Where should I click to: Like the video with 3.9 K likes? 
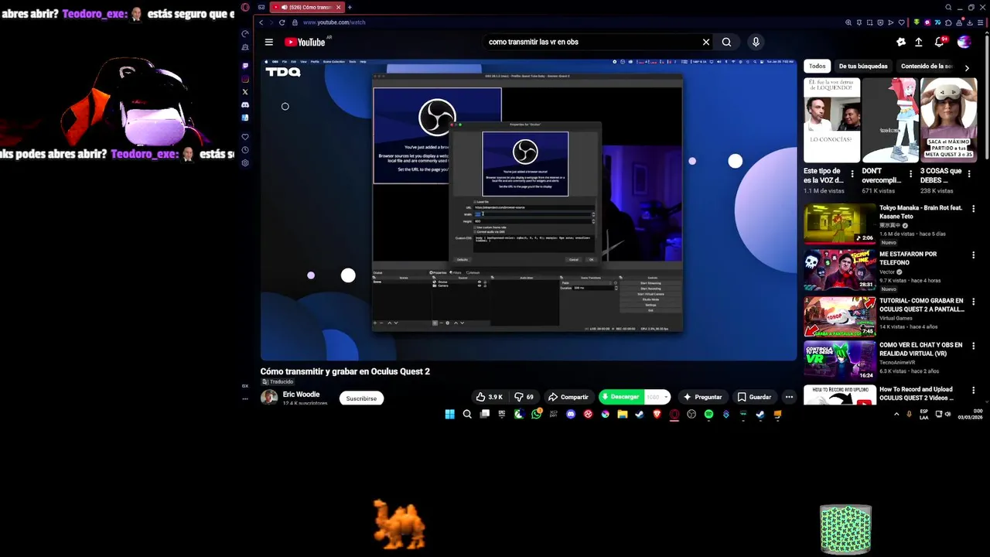coord(489,397)
